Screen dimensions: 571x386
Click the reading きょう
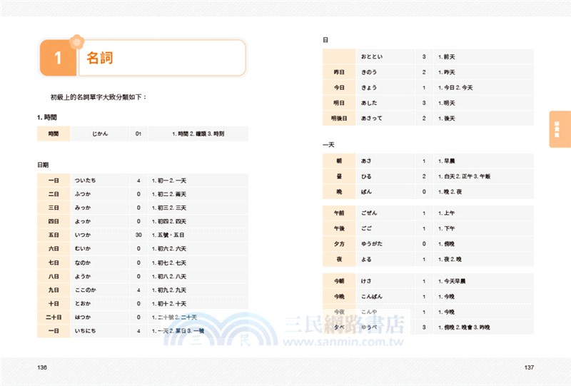[369, 87]
